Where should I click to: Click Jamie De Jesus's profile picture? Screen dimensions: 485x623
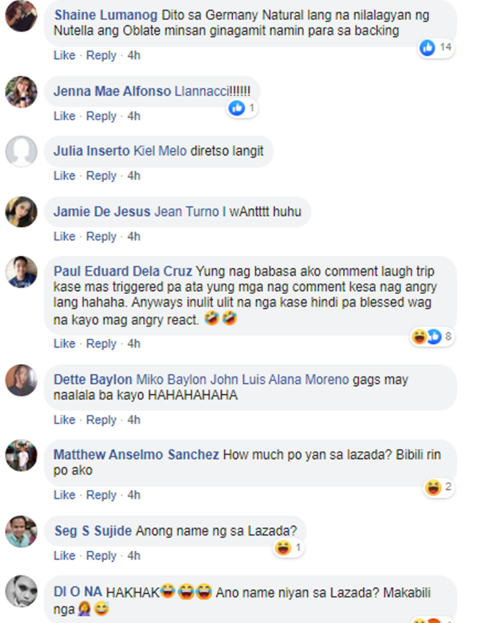[x=21, y=211]
